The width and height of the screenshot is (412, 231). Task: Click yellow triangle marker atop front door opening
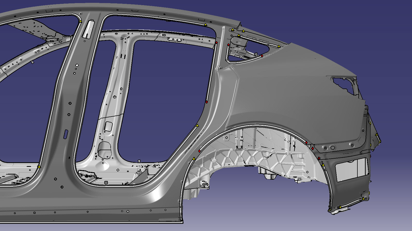click(81, 21)
